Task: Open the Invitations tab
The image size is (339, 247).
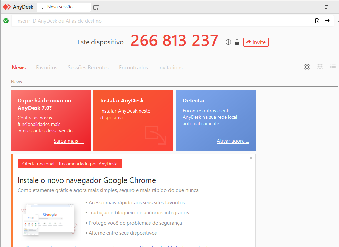Action: 171,68
